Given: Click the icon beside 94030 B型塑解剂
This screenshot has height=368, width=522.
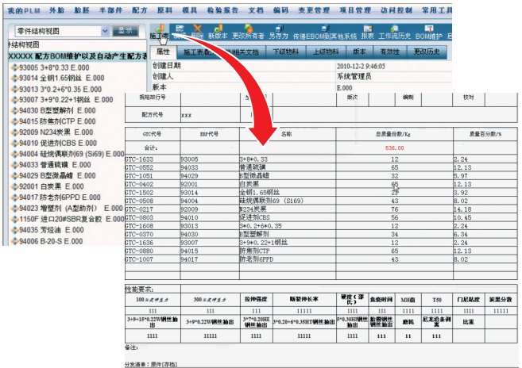Looking at the screenshot, I should point(14,111).
